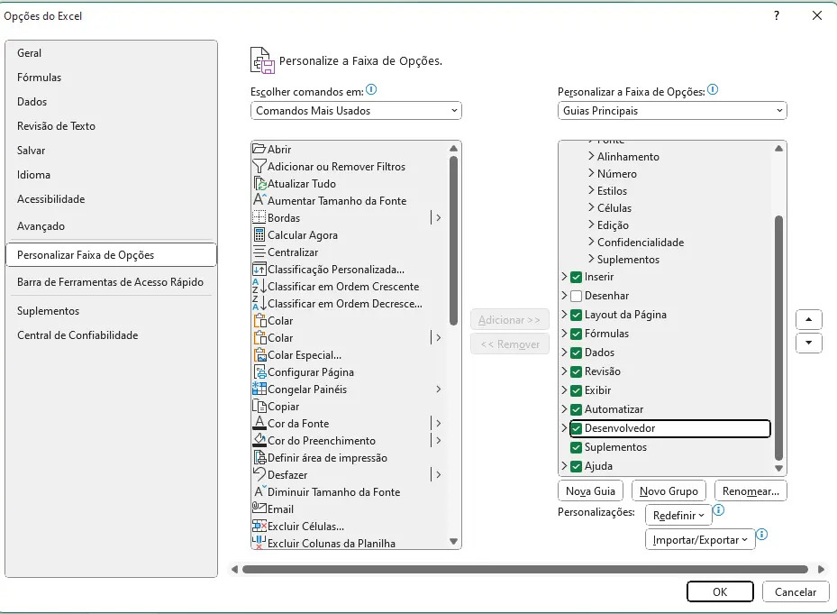Click the Atualizar Tudo refresh icon

(259, 183)
